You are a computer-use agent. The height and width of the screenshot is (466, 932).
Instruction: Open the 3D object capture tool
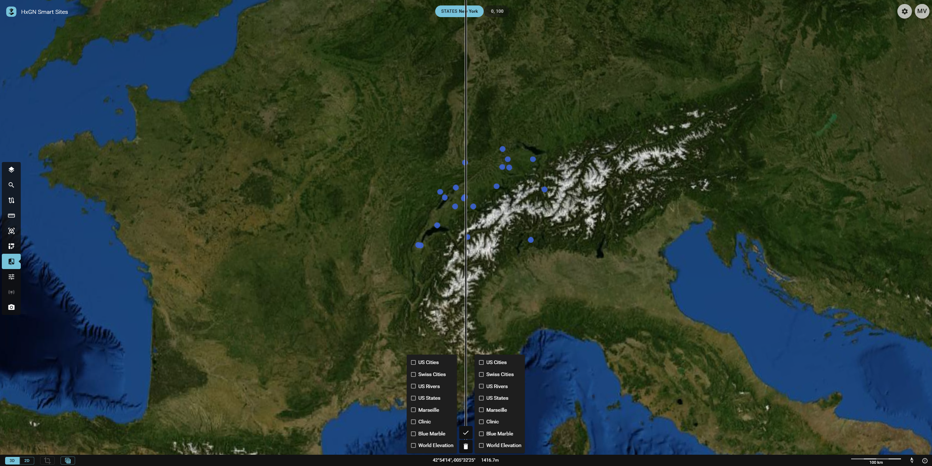pos(11,230)
